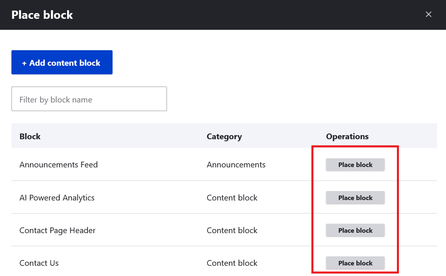446x276 pixels.
Task: Select the Announcements Feed row label
Action: point(59,165)
